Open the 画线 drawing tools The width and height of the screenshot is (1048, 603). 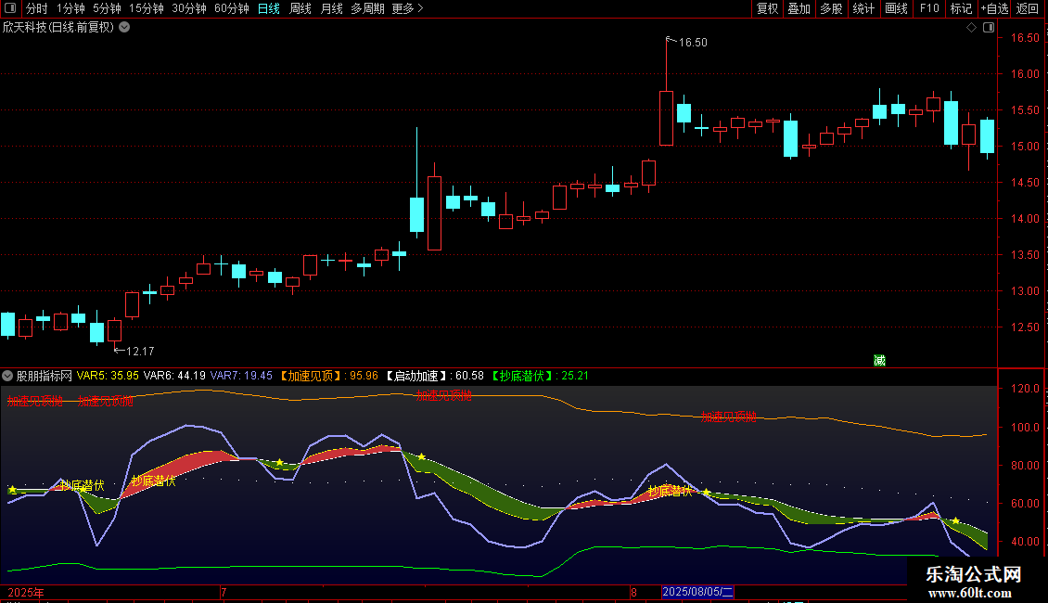pos(896,8)
